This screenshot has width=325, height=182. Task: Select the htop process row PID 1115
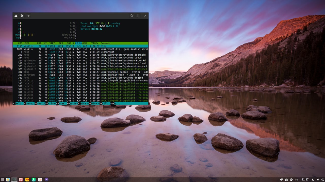(x=80, y=46)
